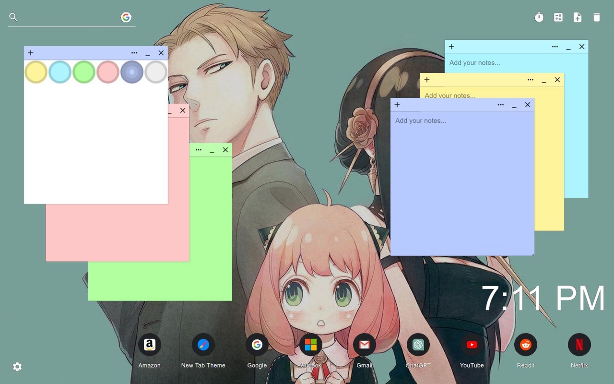Click plus on the yellow note
This screenshot has width=614, height=384.
[x=427, y=80]
